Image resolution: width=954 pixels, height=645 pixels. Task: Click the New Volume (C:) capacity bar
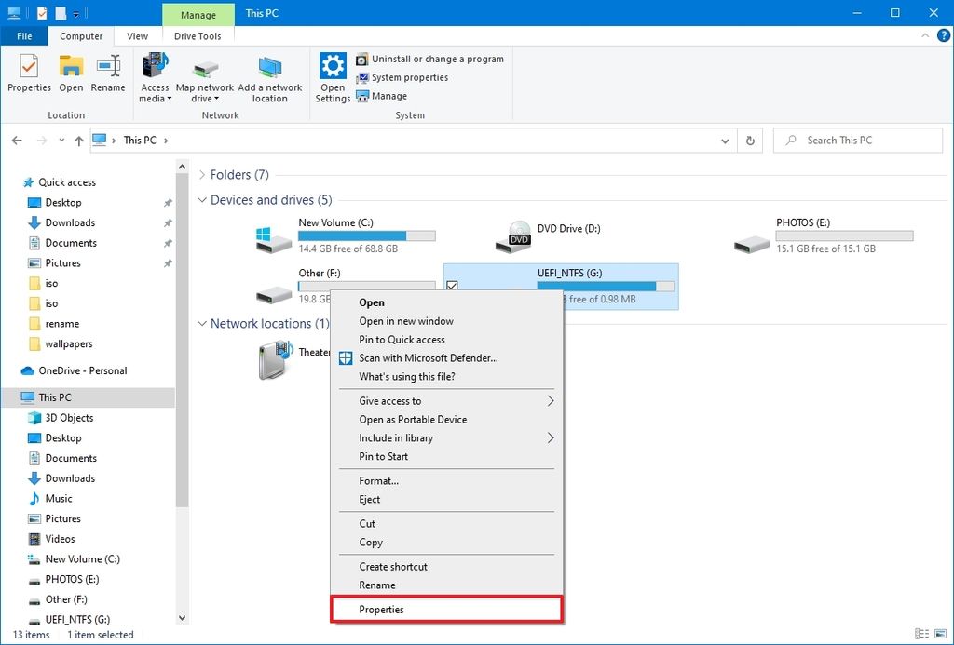click(365, 235)
